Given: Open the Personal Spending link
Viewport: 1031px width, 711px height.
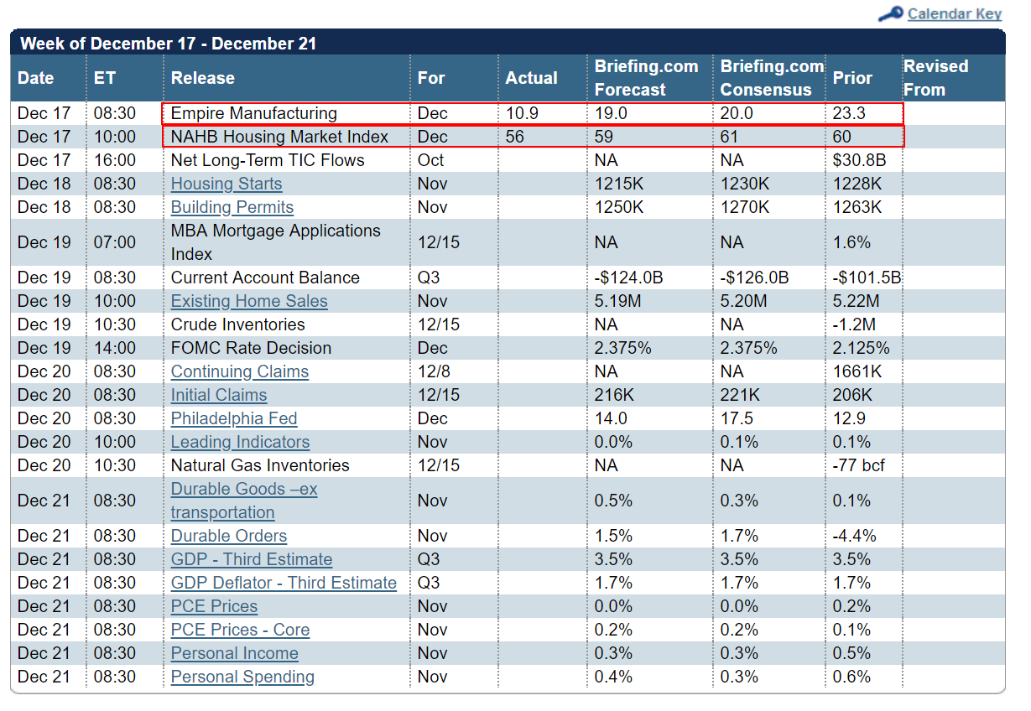Looking at the screenshot, I should [x=242, y=677].
